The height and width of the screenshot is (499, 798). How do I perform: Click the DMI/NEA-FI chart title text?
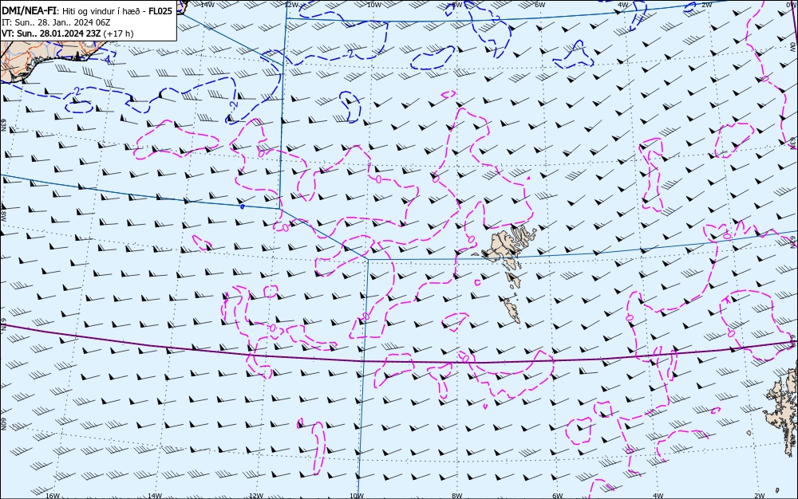pos(29,10)
